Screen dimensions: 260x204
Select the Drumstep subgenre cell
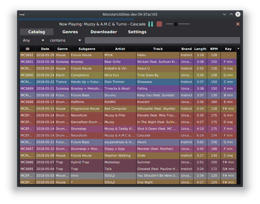(87, 129)
